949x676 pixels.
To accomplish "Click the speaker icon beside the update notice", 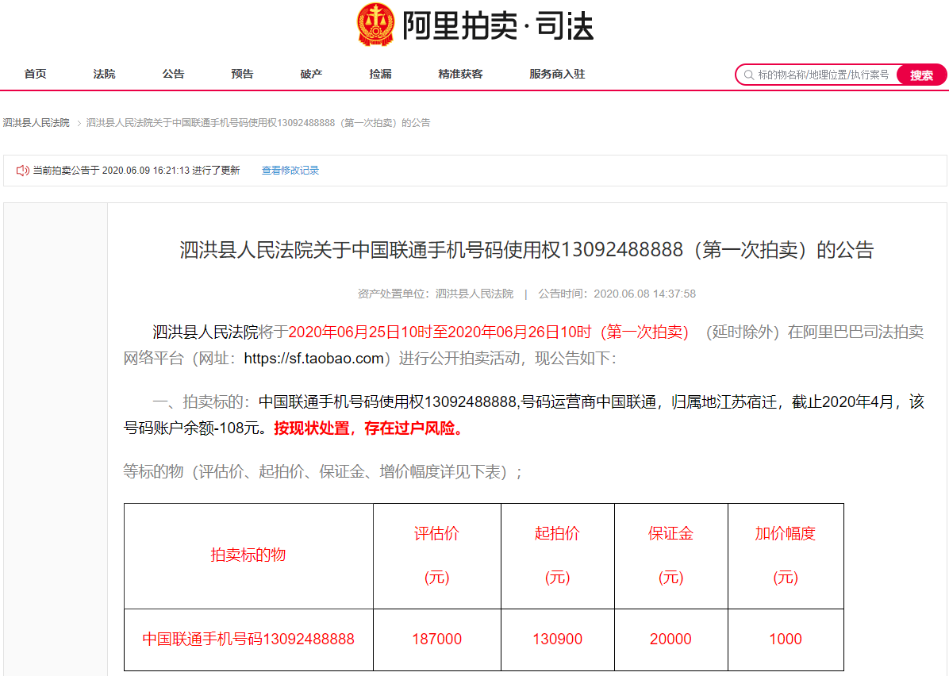I will pos(21,170).
